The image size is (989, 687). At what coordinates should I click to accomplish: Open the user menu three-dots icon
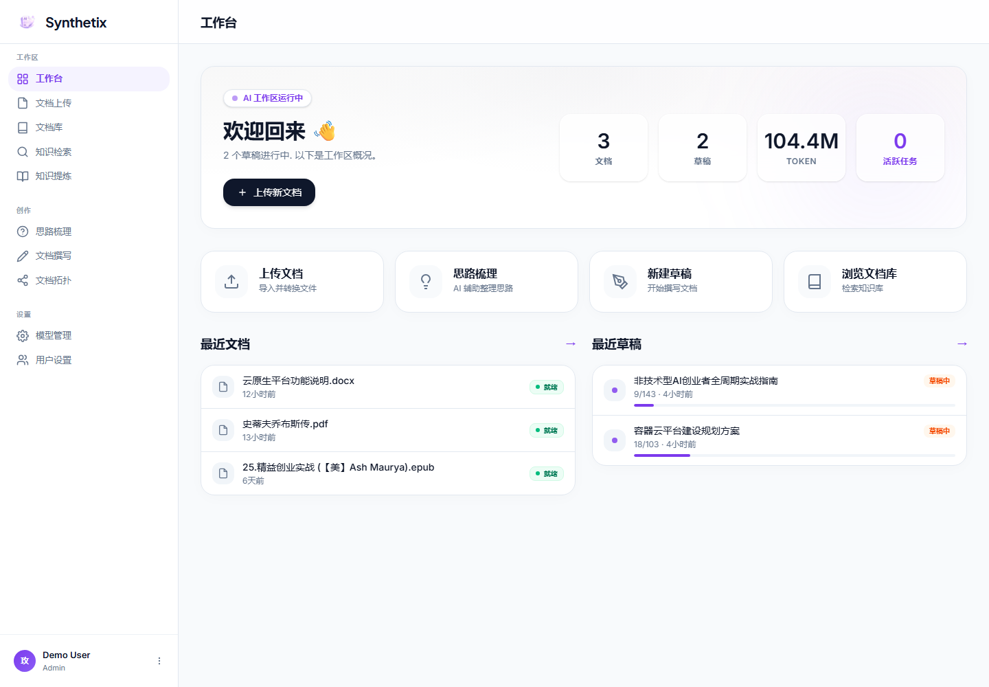159,661
